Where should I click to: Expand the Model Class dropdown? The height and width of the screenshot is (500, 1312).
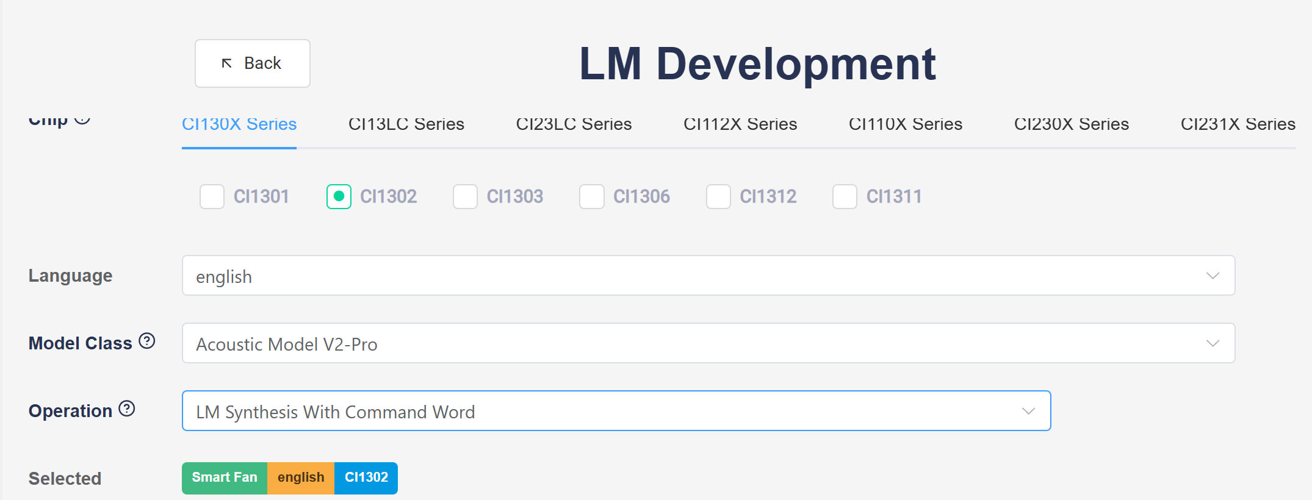[x=708, y=343]
